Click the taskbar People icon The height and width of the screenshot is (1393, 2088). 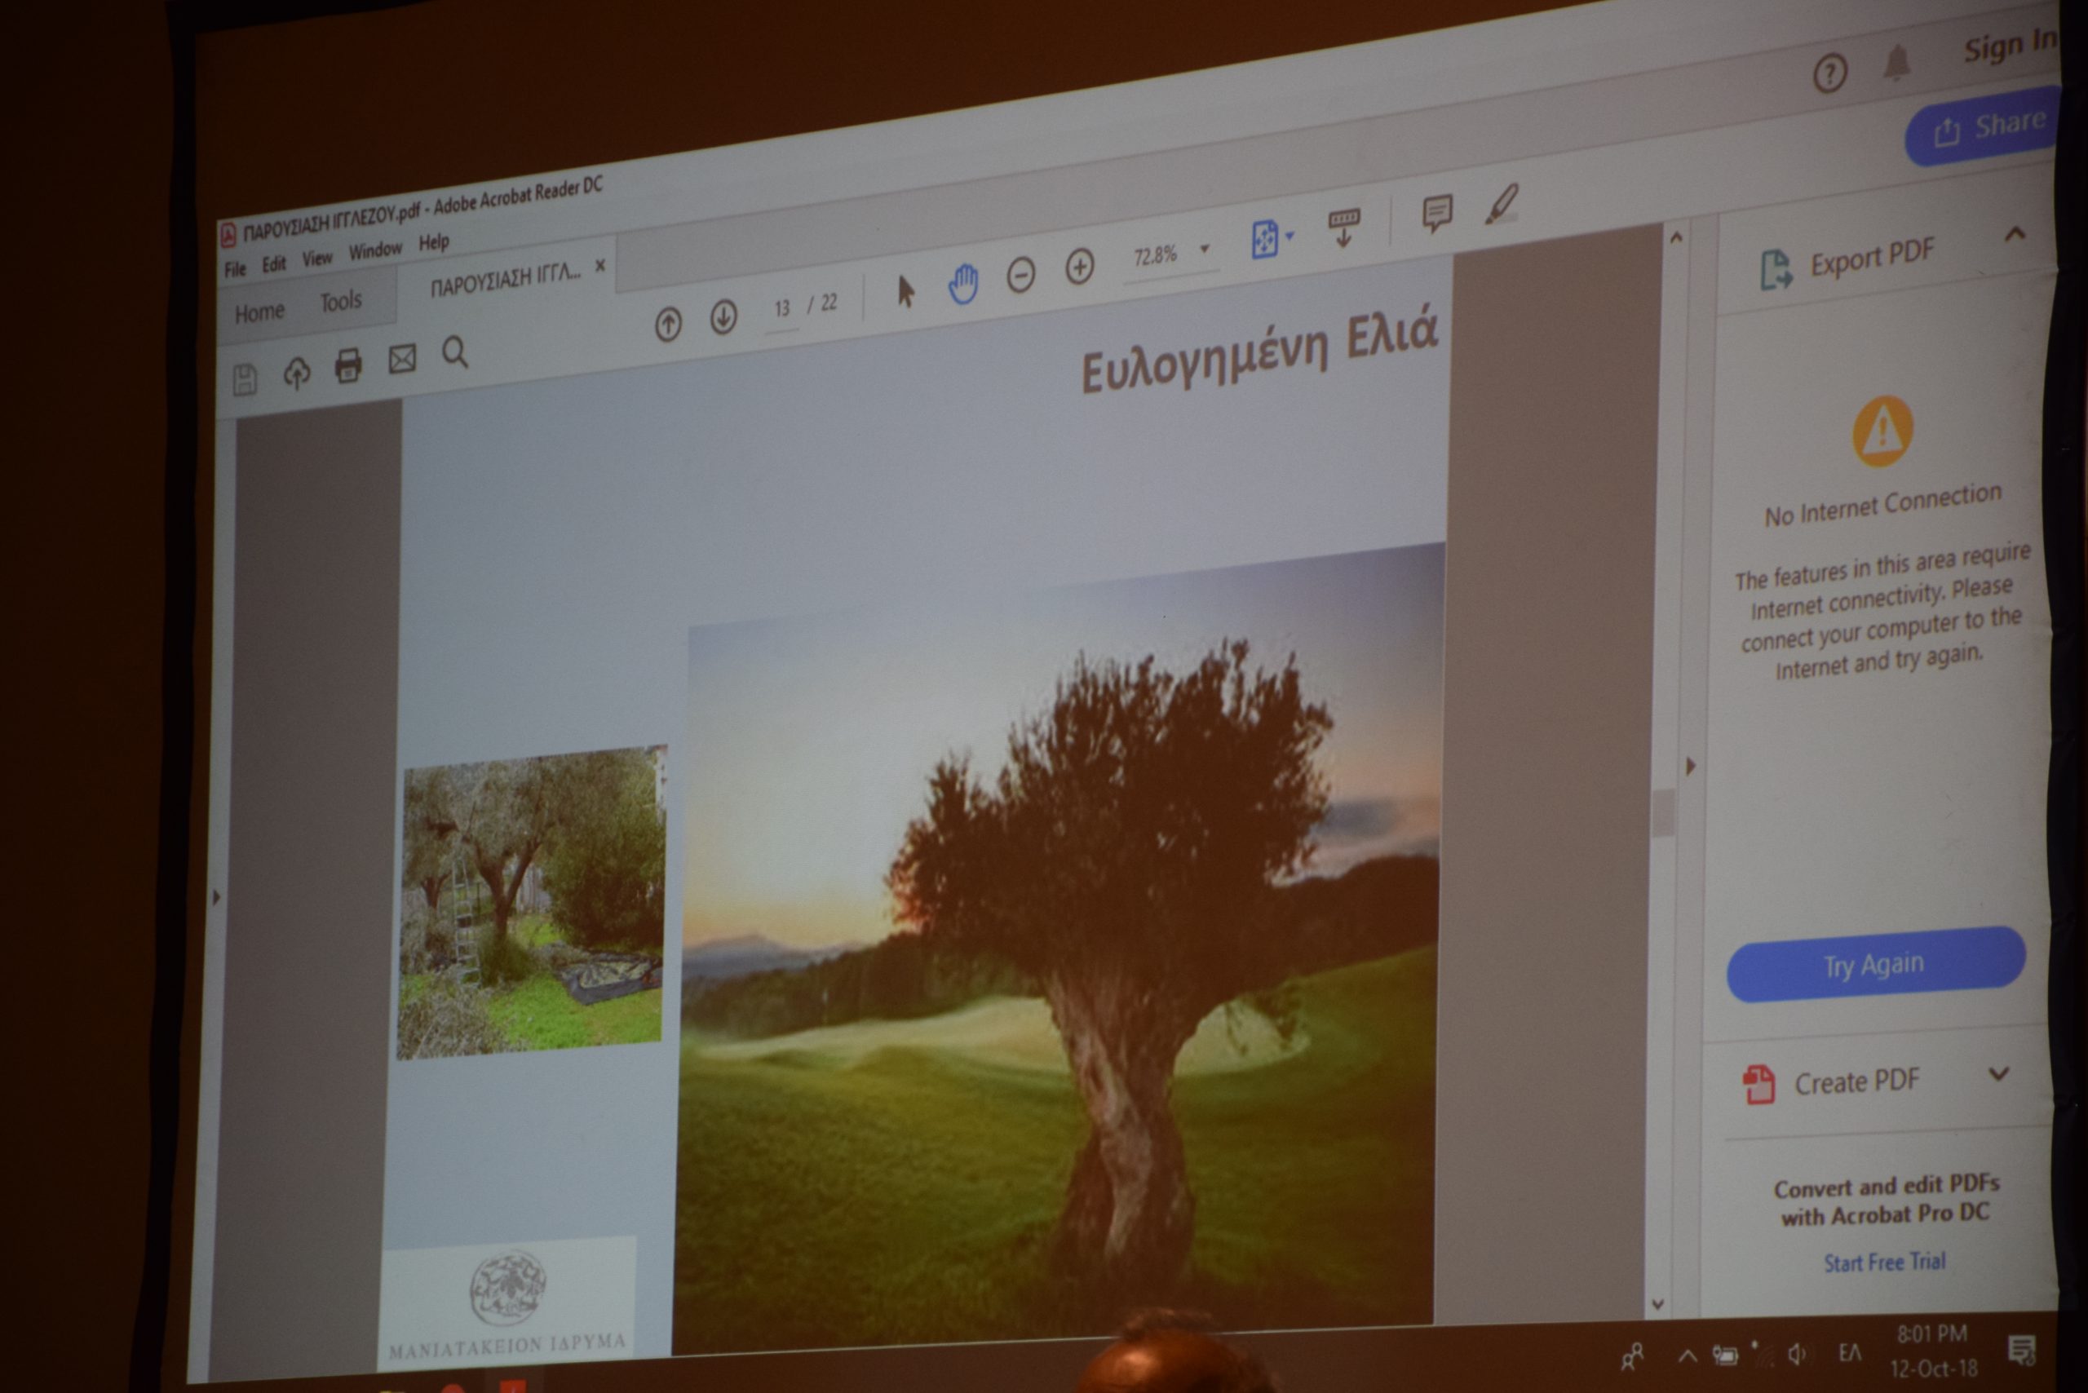coord(1632,1355)
